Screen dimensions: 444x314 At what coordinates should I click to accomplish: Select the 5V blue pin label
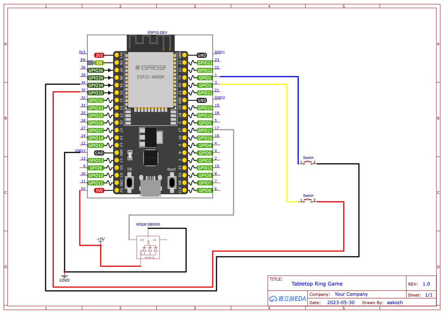(83, 189)
